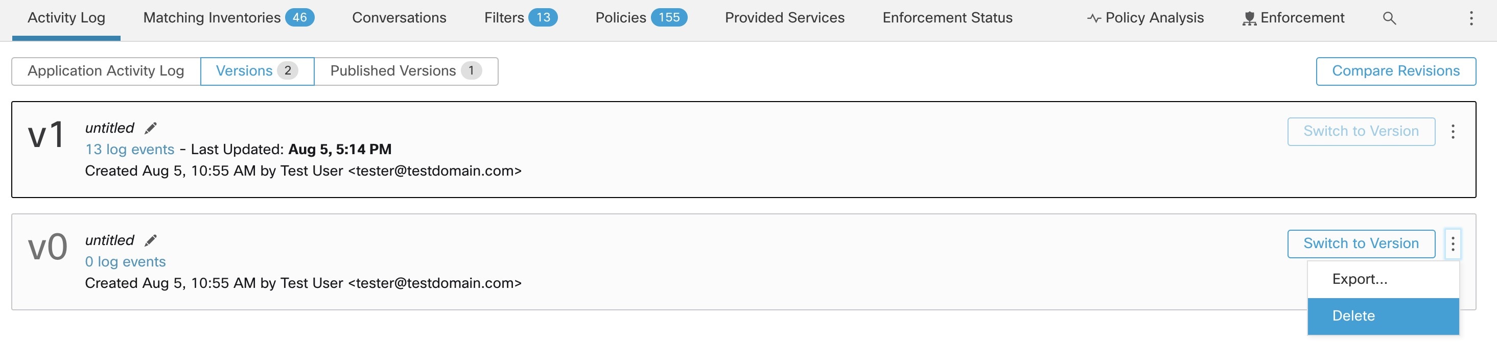Choose Delete in the v0 menu

(1353, 316)
